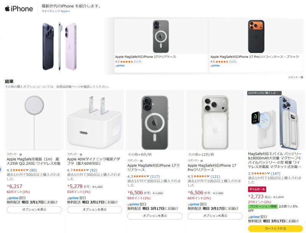Screen dimensions: 306x233
Task: Show options for Apple MagSafe charger
Action: 34,210
